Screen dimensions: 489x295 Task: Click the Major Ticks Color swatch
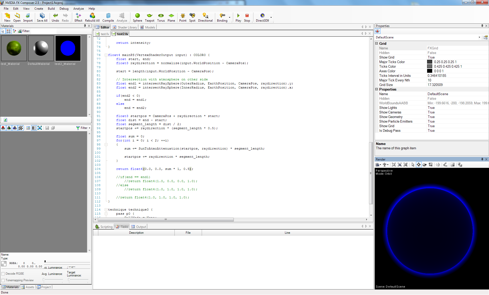pyautogui.click(x=430, y=62)
